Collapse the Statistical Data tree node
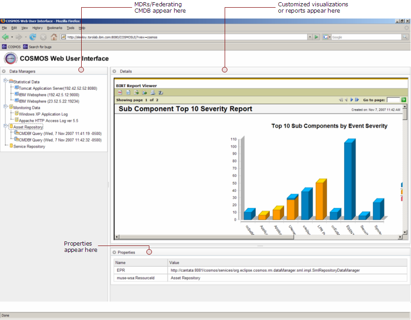 click(x=5, y=80)
